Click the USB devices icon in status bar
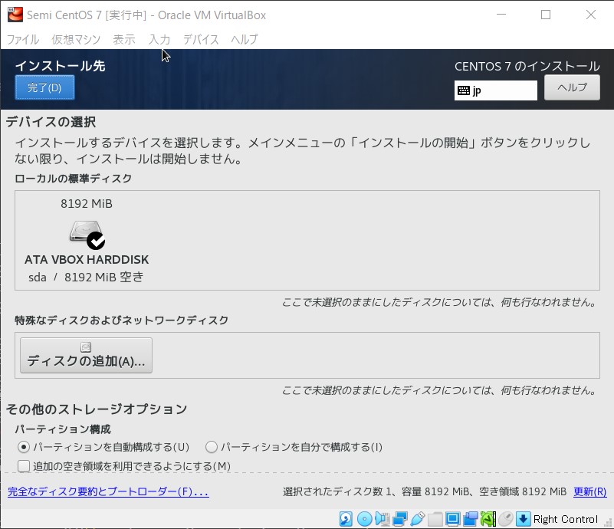614x529 pixels. click(x=418, y=519)
